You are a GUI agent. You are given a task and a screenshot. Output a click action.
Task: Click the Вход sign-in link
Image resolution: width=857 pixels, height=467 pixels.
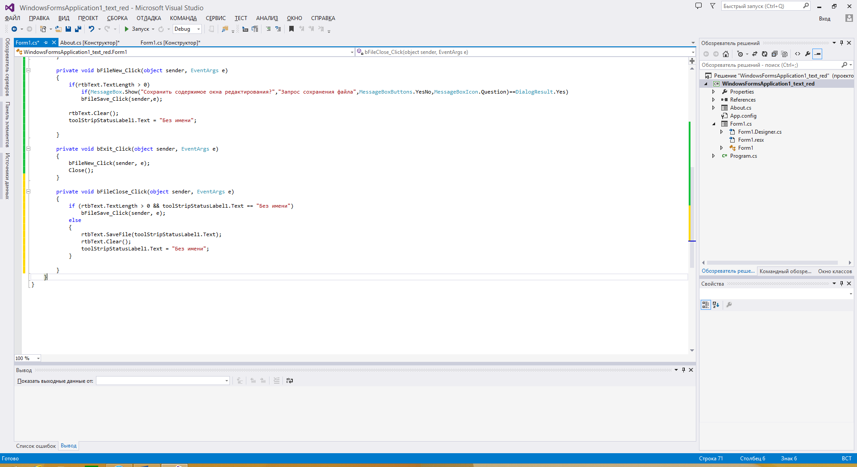[824, 19]
